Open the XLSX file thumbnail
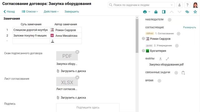Screen dimensions: 200x112 67,82
